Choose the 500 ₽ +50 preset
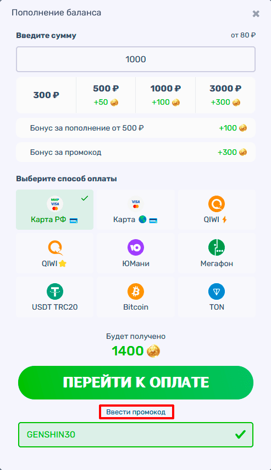 point(106,95)
